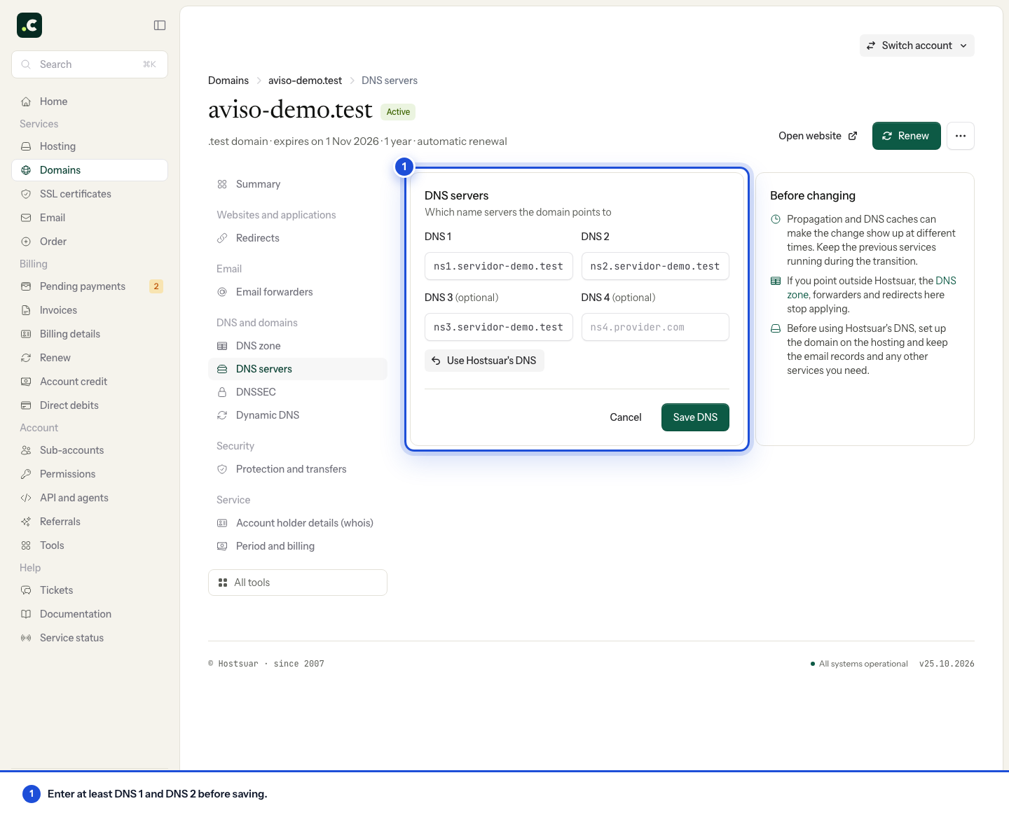The height and width of the screenshot is (815, 1009).
Task: Click the Renew domain button
Action: (x=906, y=136)
